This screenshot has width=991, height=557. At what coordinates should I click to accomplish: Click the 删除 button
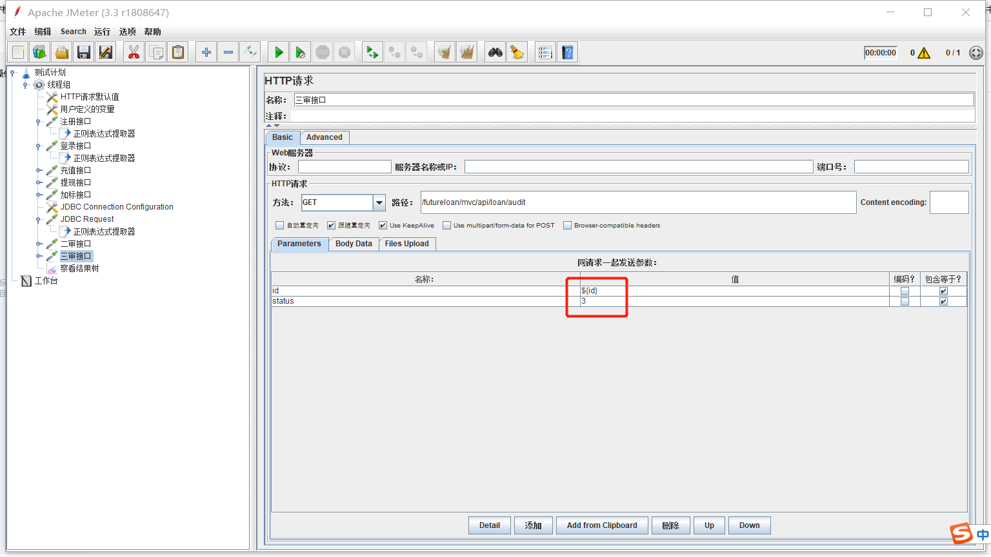(x=671, y=525)
